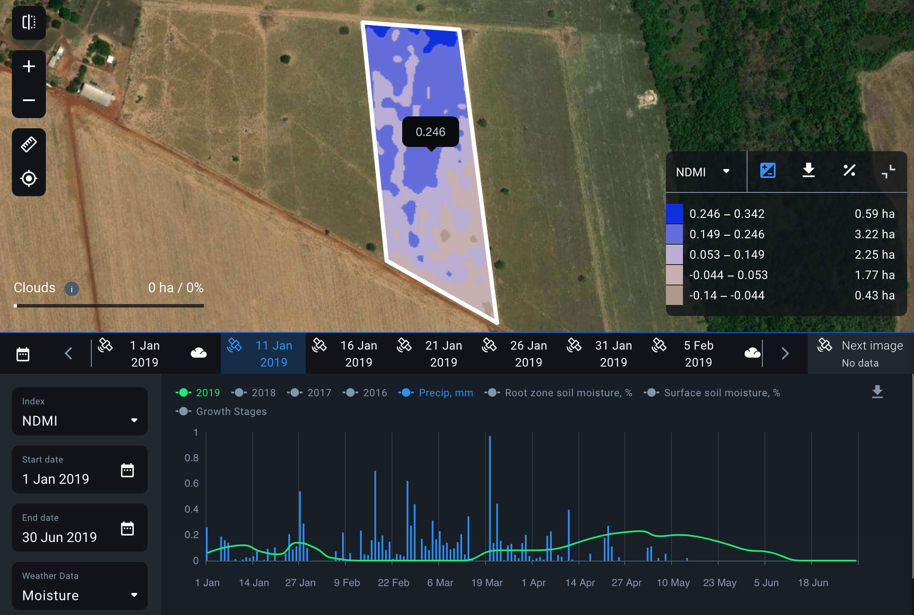Toggle Growth Stages series
914x615 pixels.
(x=221, y=411)
